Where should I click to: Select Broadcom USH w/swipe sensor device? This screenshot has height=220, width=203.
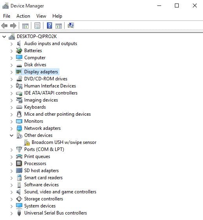[x=64, y=142]
